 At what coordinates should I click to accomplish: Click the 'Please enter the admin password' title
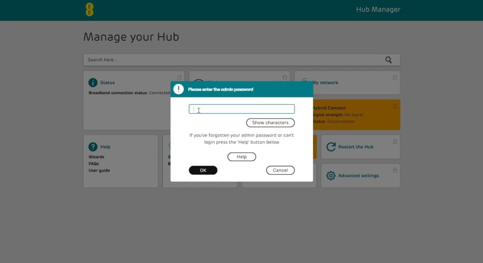pyautogui.click(x=221, y=89)
